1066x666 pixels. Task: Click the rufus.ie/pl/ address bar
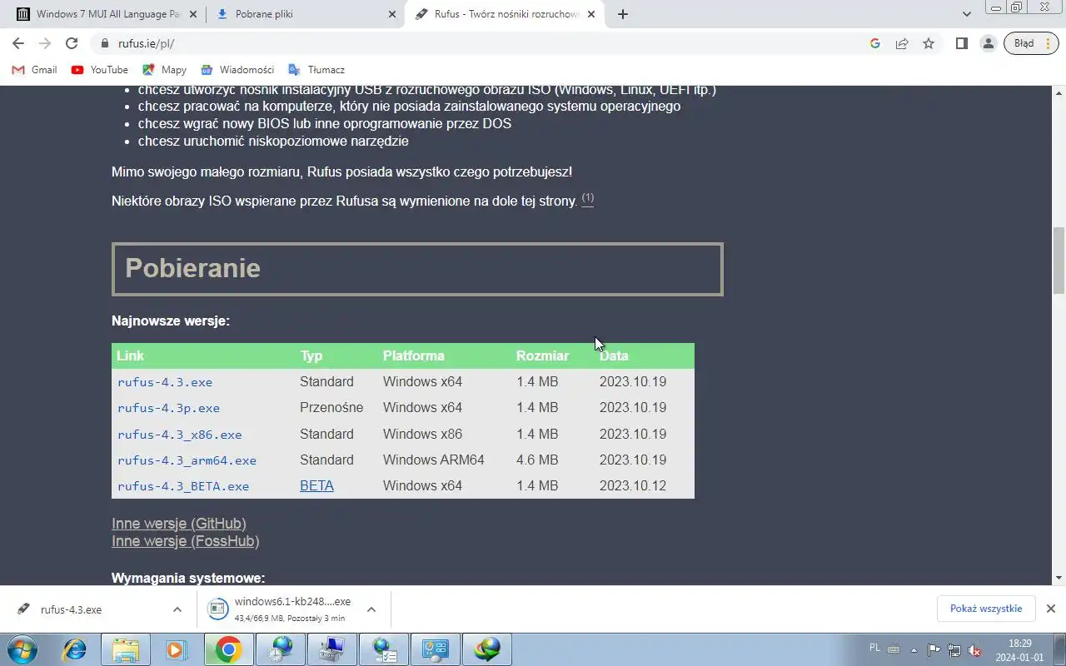[481, 43]
